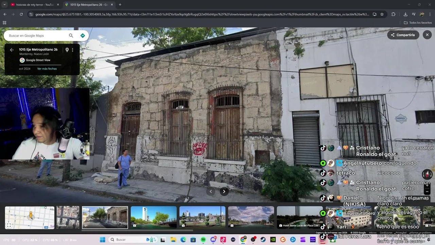Click the browser back arrow
The height and width of the screenshot is (245, 435).
(x=5, y=14)
